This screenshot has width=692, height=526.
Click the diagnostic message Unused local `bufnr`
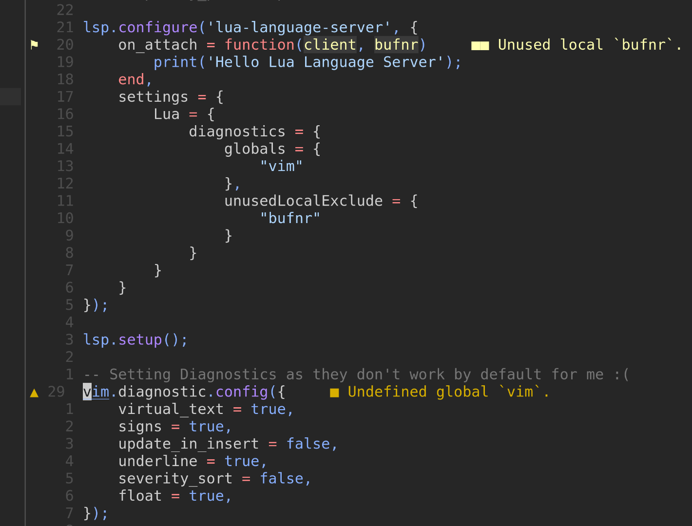[x=587, y=44]
